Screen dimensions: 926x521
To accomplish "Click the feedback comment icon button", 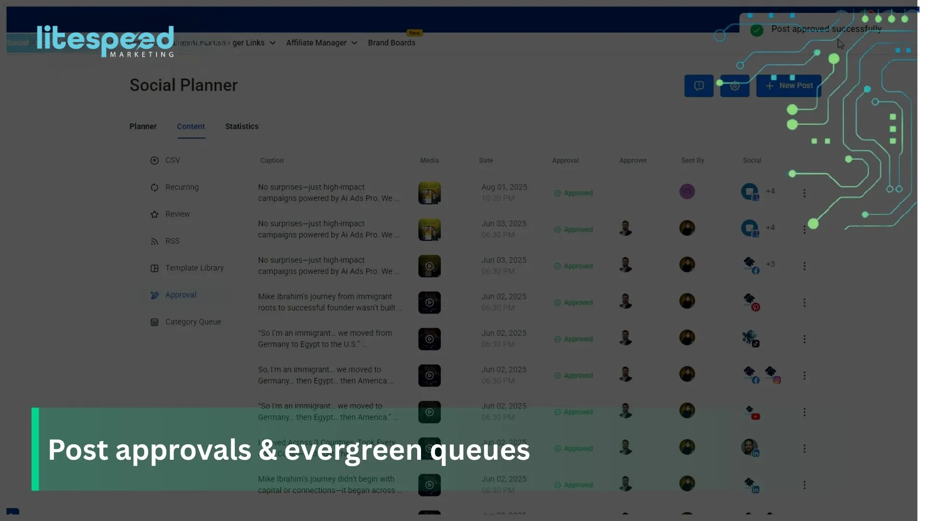I will click(699, 86).
